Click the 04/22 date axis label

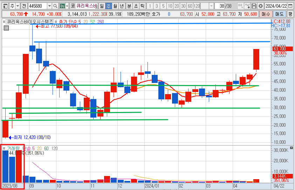click(279, 186)
